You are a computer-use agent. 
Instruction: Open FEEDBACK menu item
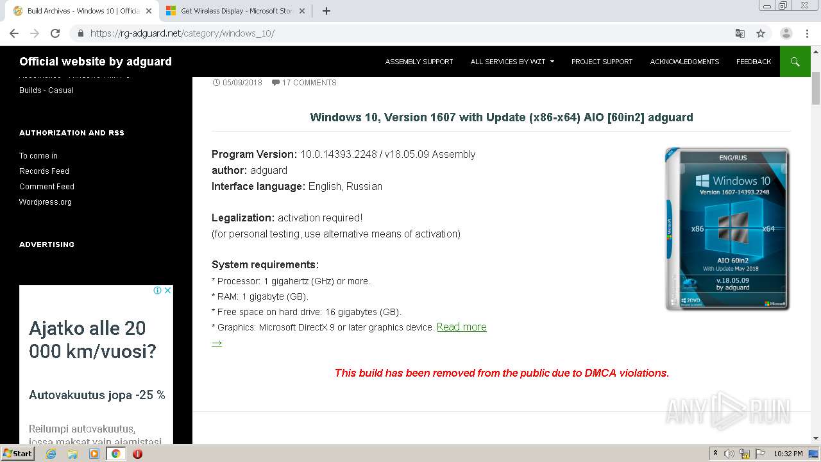pyautogui.click(x=754, y=62)
